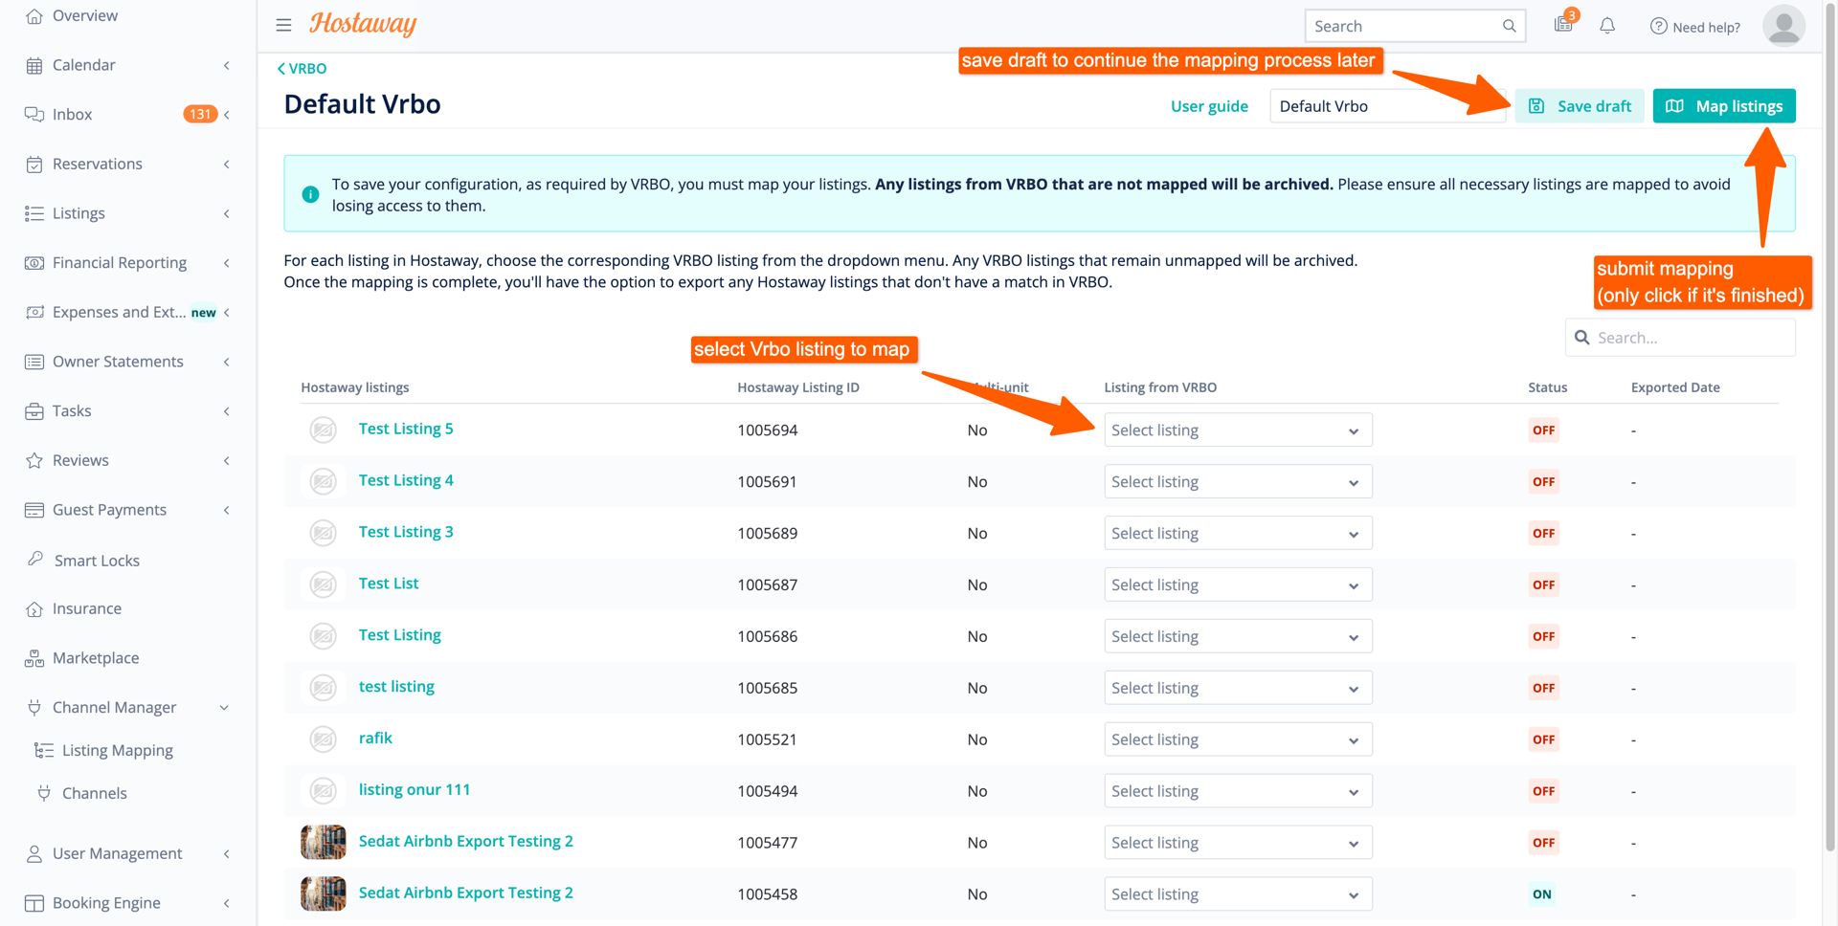Collapse the Channel Manager chevron
The height and width of the screenshot is (926, 1838).
pos(224,708)
